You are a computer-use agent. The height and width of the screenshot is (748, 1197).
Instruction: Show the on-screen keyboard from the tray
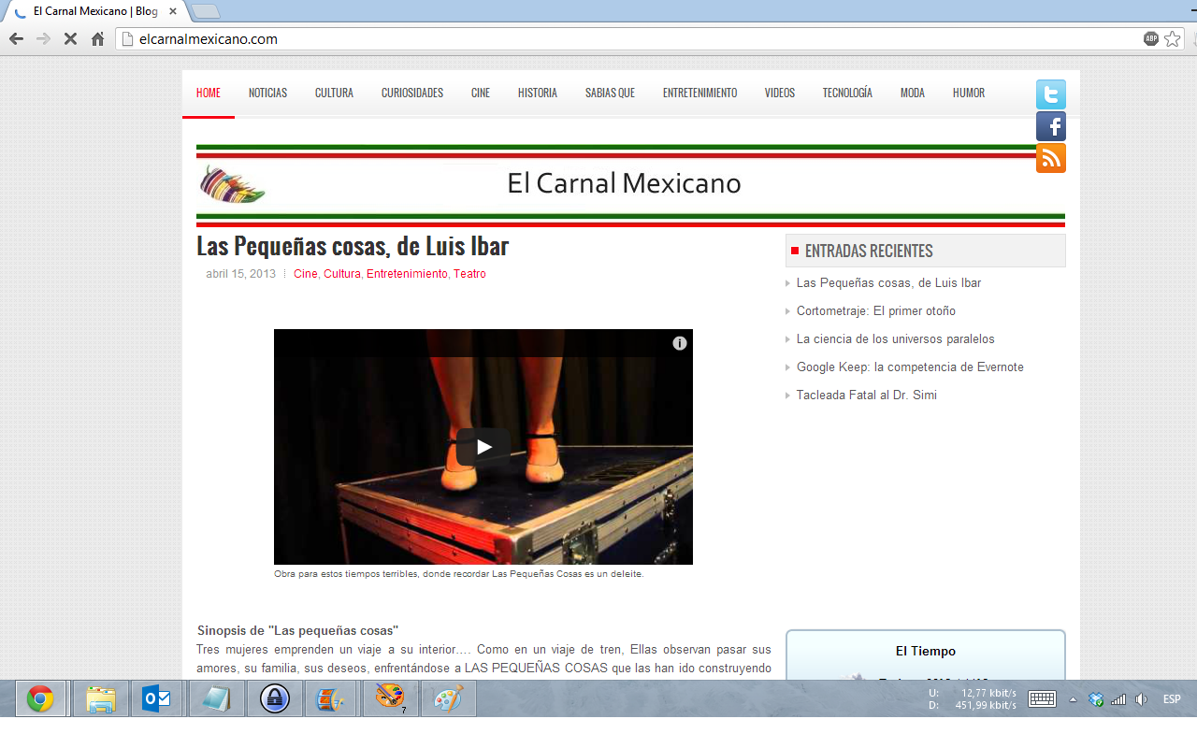point(1042,698)
